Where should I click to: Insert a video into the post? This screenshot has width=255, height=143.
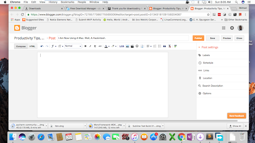coord(132,46)
